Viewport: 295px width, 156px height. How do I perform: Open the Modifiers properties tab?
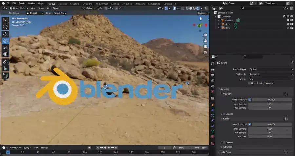(213, 110)
